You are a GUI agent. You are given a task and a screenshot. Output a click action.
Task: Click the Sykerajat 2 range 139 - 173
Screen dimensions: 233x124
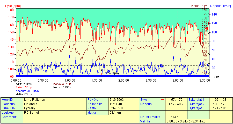(x=220, y=104)
